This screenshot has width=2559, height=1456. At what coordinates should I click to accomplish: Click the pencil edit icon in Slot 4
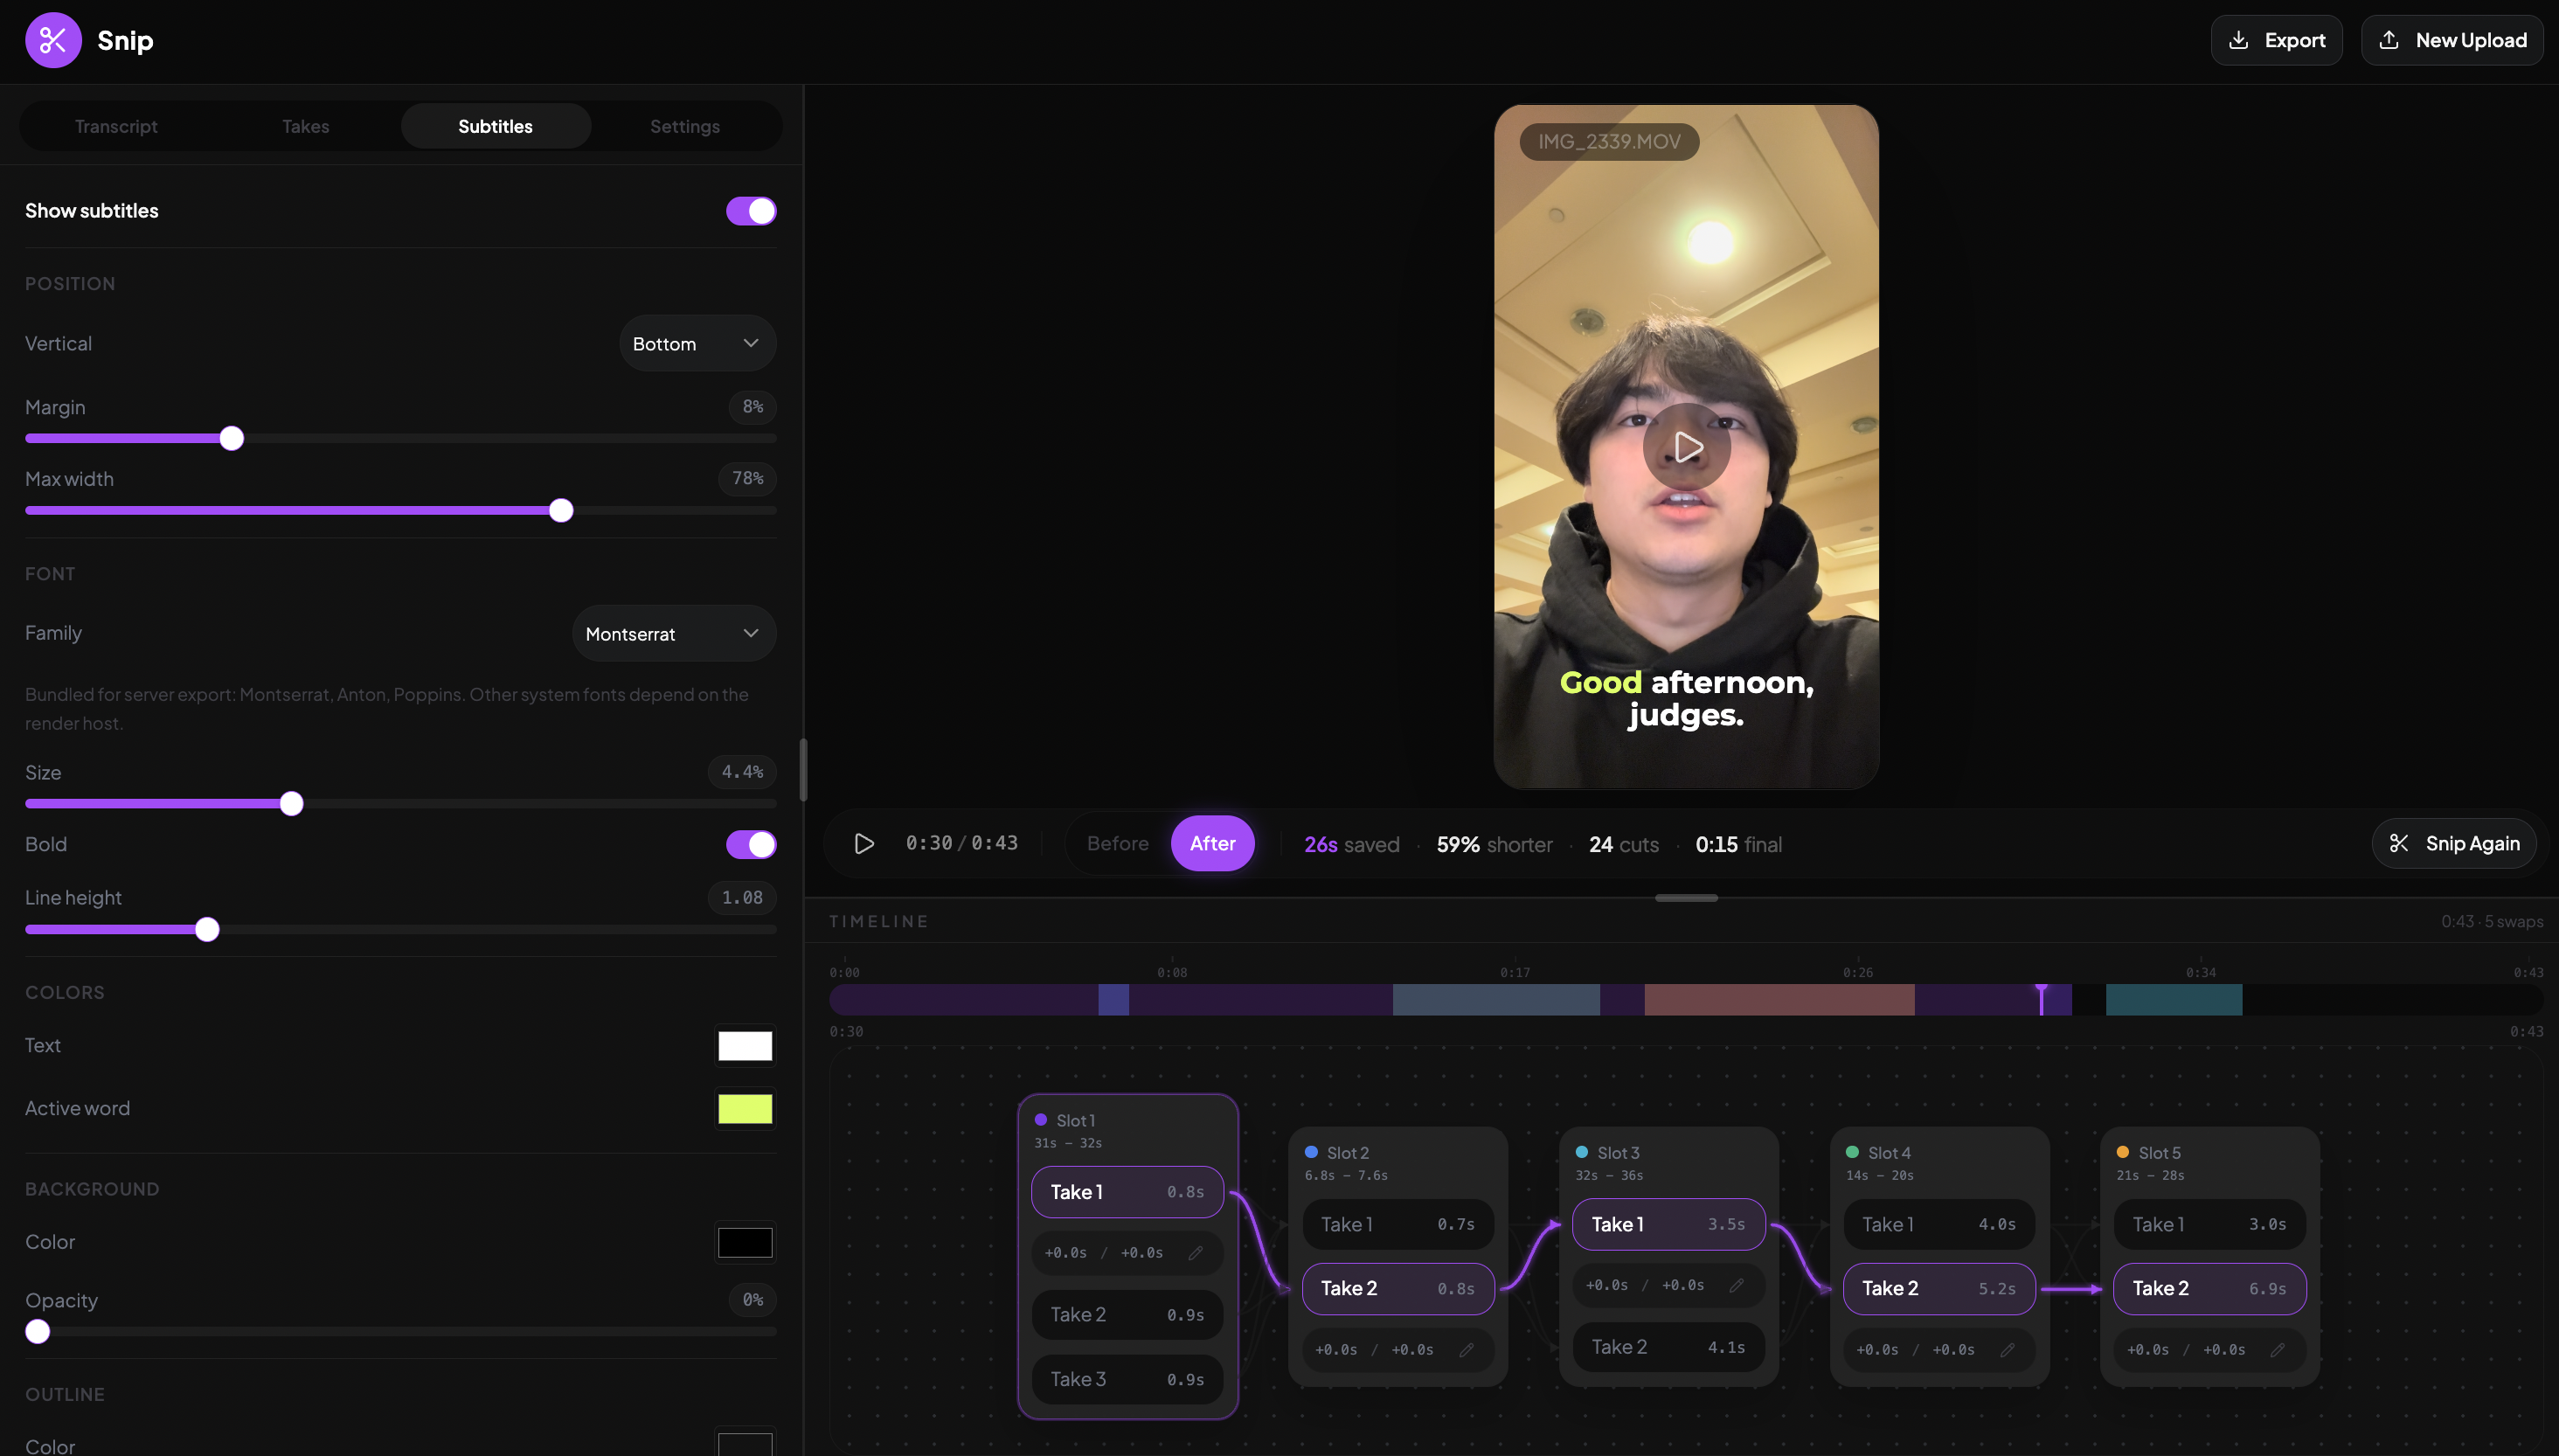click(2007, 1350)
